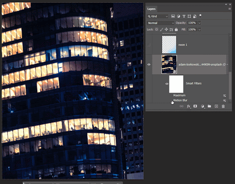Select neon 1 layer thumbnail
The width and height of the screenshot is (235, 184).
[x=169, y=45]
